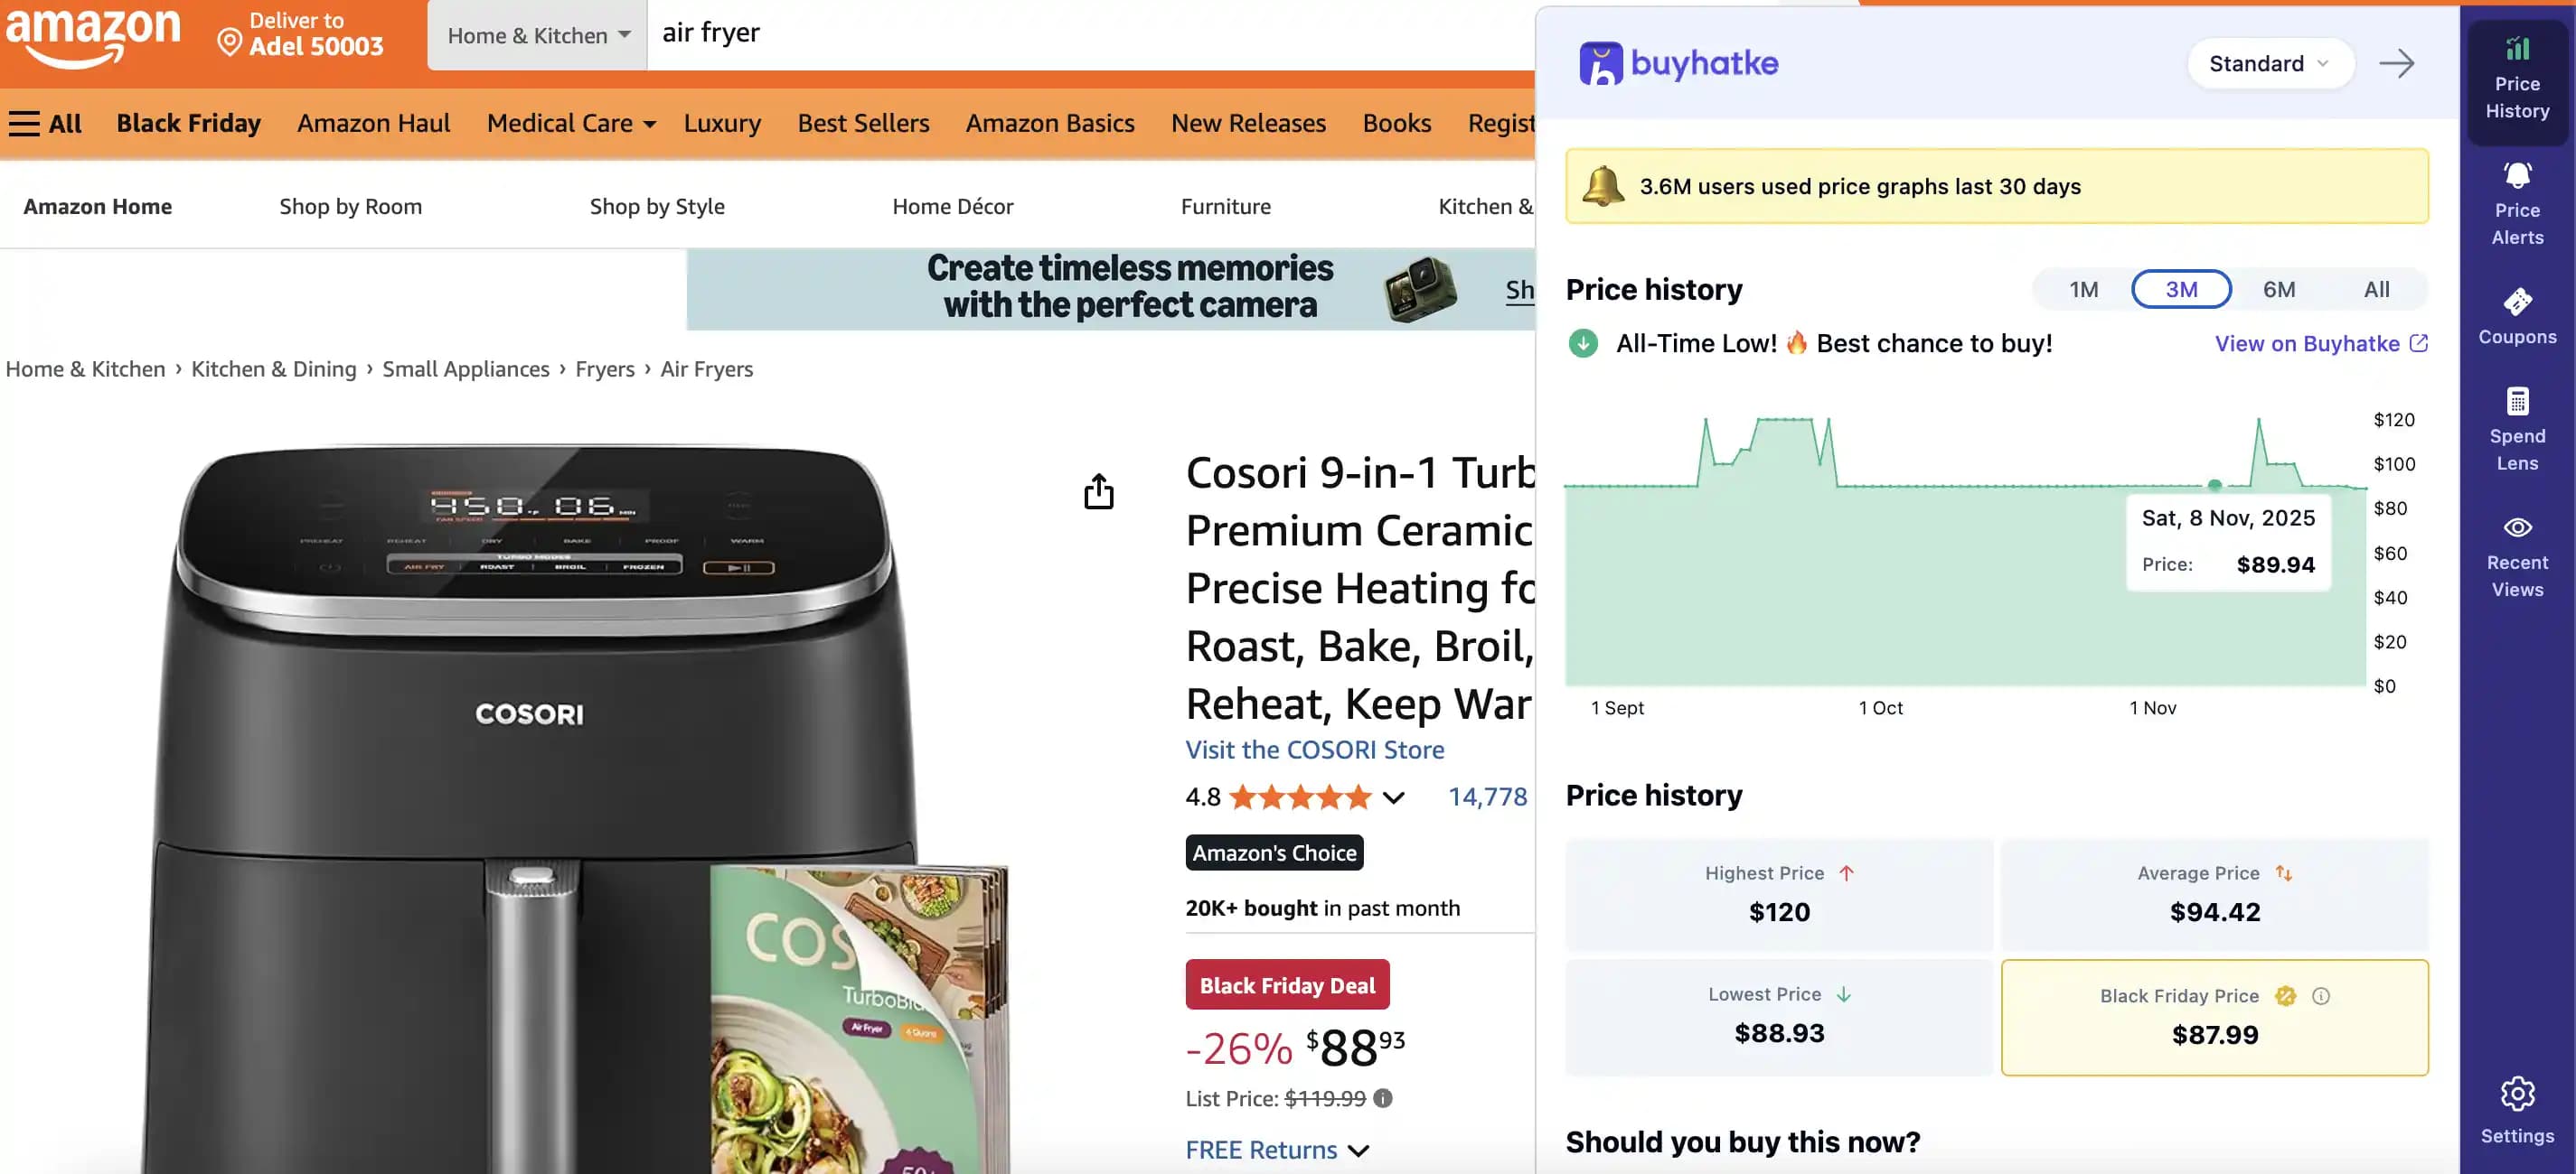This screenshot has height=1174, width=2576.
Task: Open the Standard mode dropdown
Action: coord(2270,63)
